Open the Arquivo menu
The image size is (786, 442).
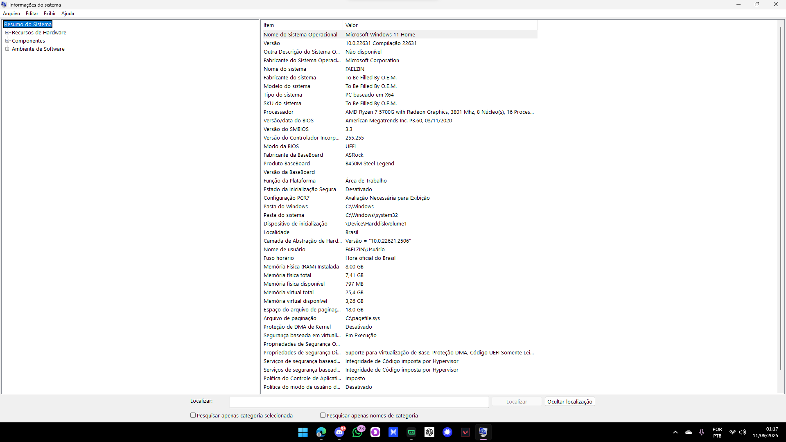click(x=11, y=14)
